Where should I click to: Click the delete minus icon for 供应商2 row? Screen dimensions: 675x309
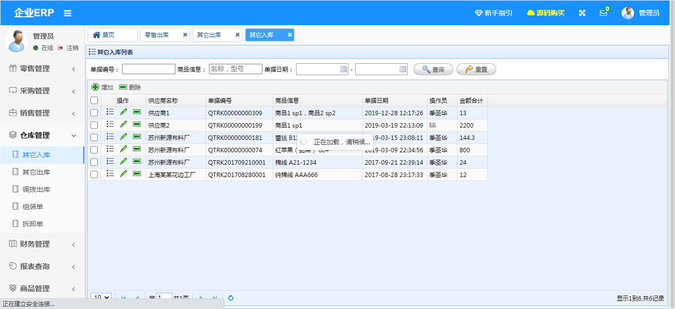[137, 125]
